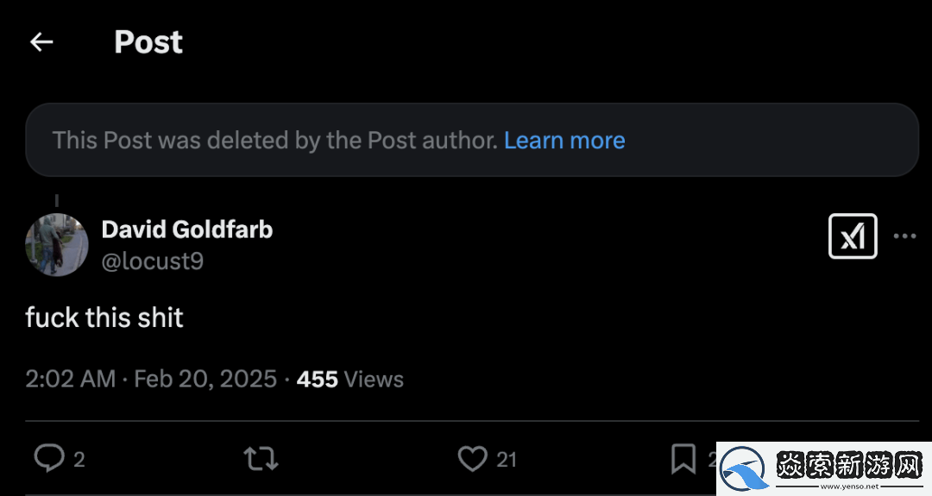Like the post with the heart icon

pos(472,458)
